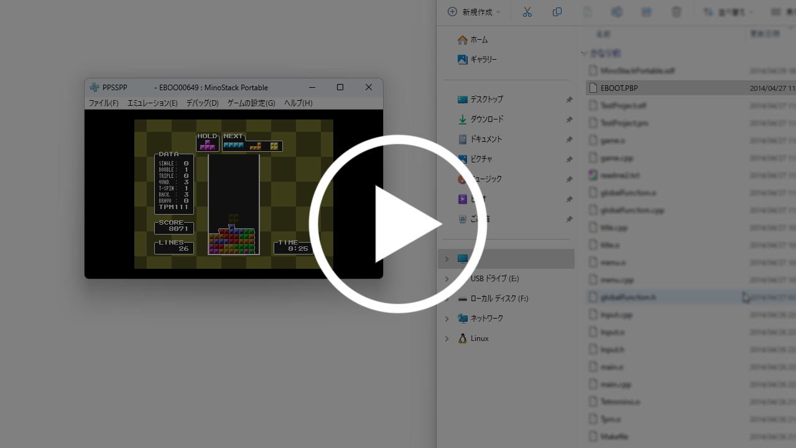
Task: Click the ネットワーク network icon
Action: pos(462,319)
